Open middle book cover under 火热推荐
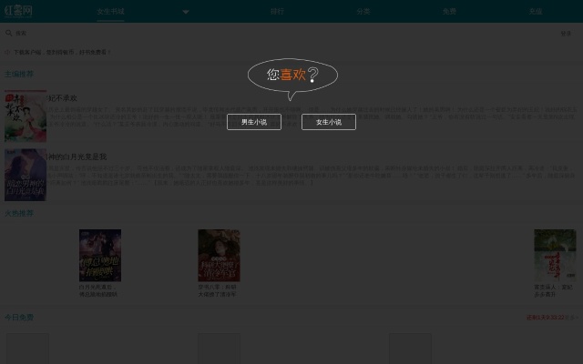583x364 pixels. [219, 255]
